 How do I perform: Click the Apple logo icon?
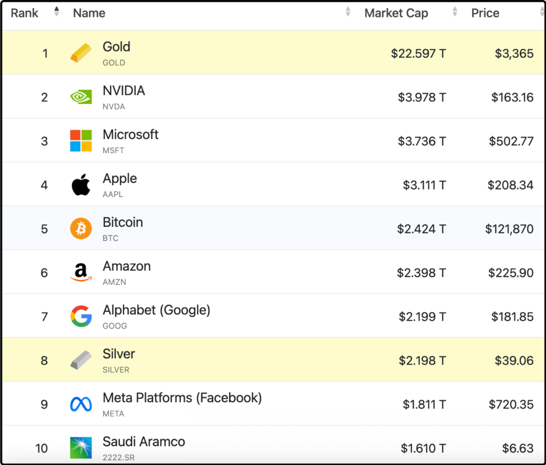click(81, 184)
